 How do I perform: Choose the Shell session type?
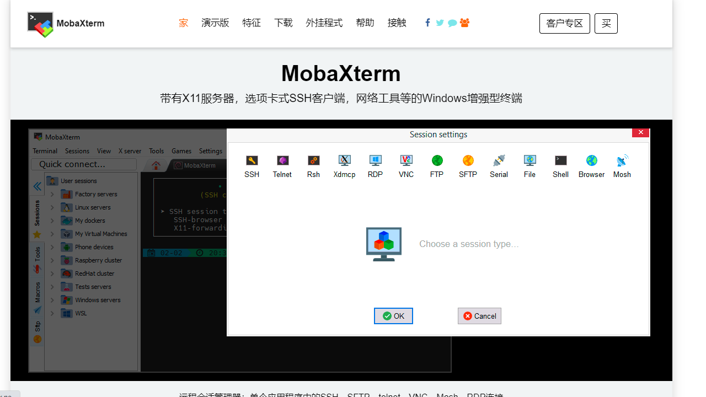click(x=560, y=165)
